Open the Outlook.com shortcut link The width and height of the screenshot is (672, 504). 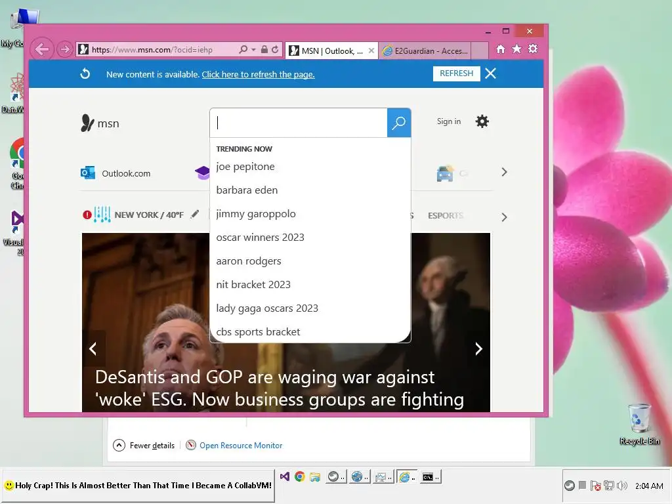pos(115,173)
